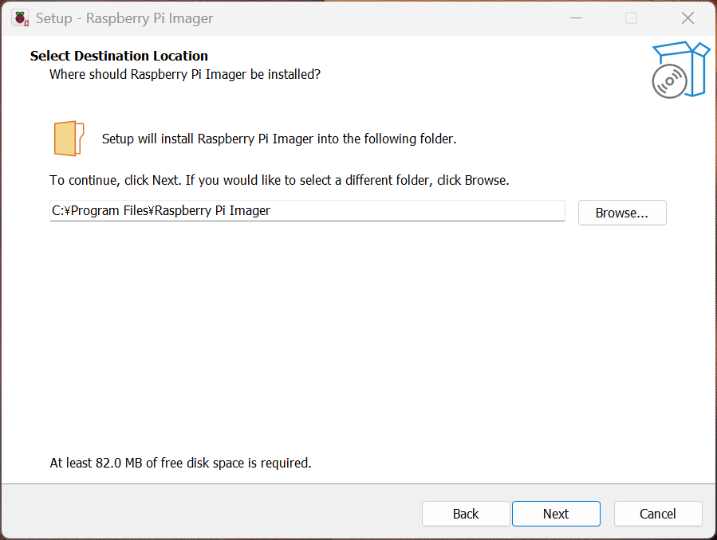
Task: Click the 'Select Destination Location' heading
Action: [x=119, y=56]
